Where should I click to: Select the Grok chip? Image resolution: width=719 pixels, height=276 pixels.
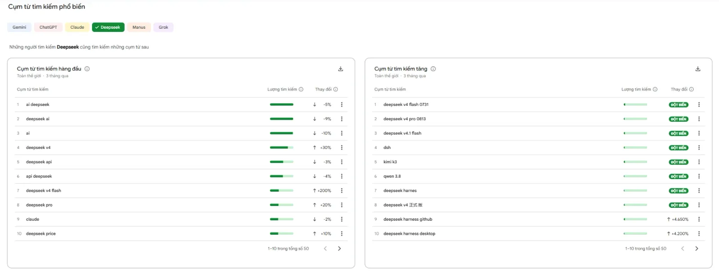point(164,27)
